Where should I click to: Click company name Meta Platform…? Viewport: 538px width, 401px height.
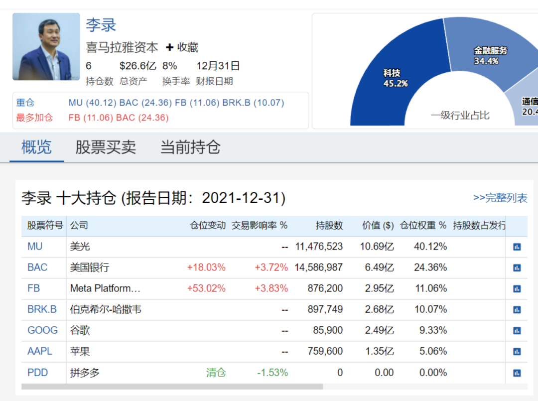click(x=105, y=288)
